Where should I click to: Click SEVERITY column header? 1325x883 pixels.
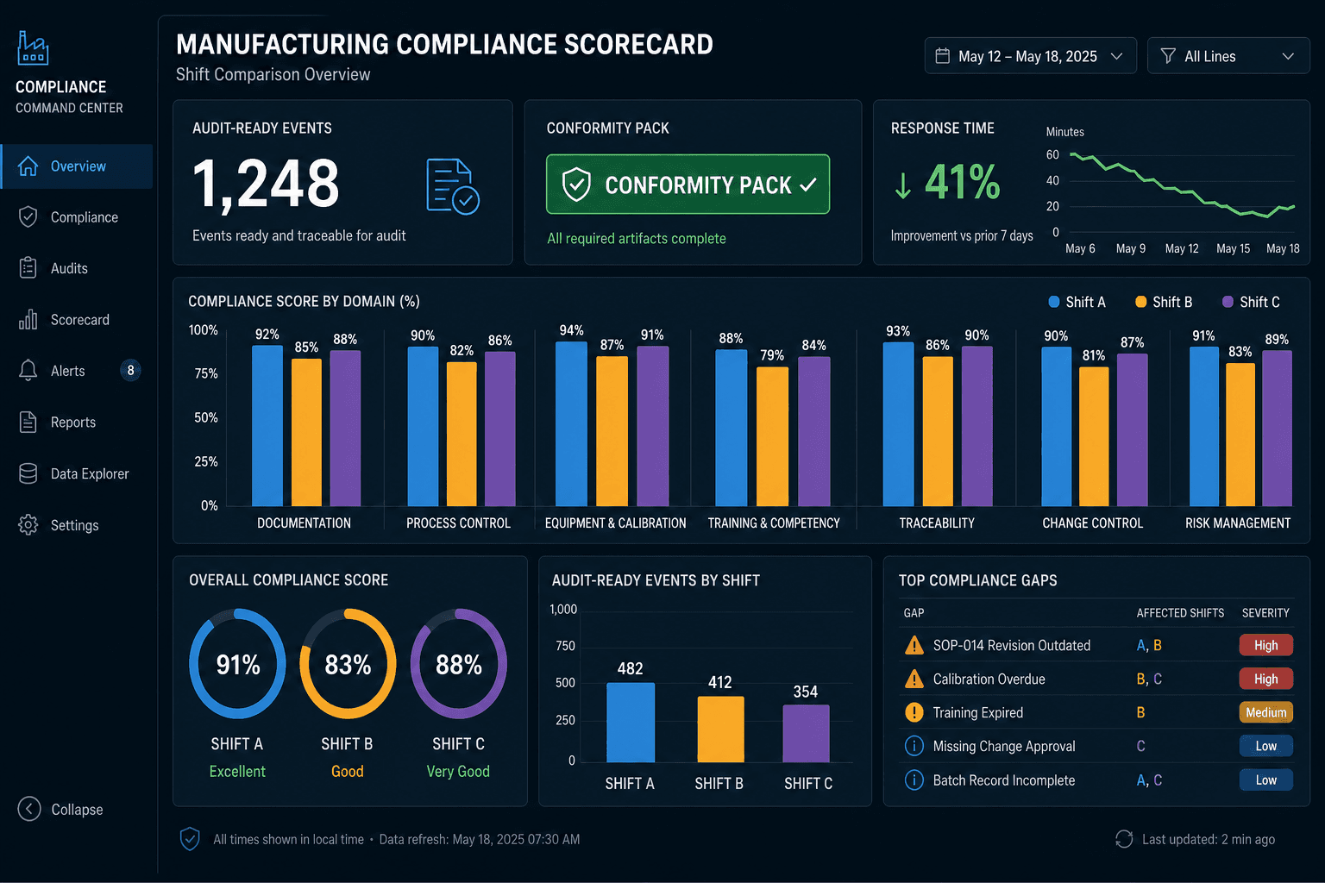tap(1265, 613)
